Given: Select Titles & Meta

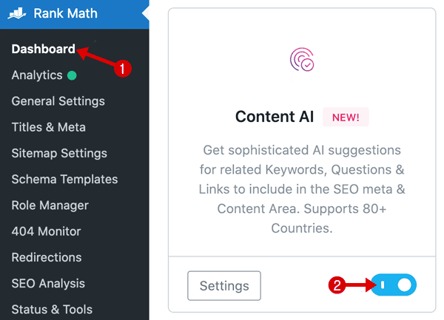Looking at the screenshot, I should pos(48,127).
